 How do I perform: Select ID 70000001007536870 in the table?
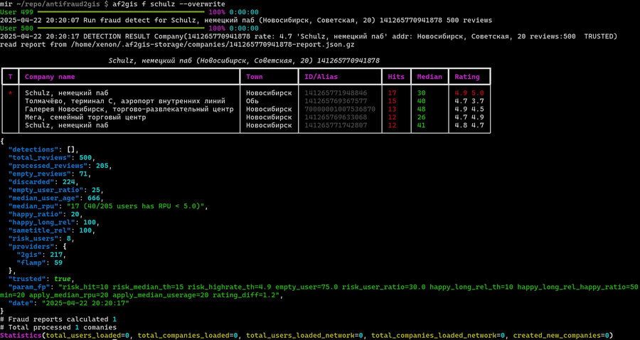pos(340,109)
